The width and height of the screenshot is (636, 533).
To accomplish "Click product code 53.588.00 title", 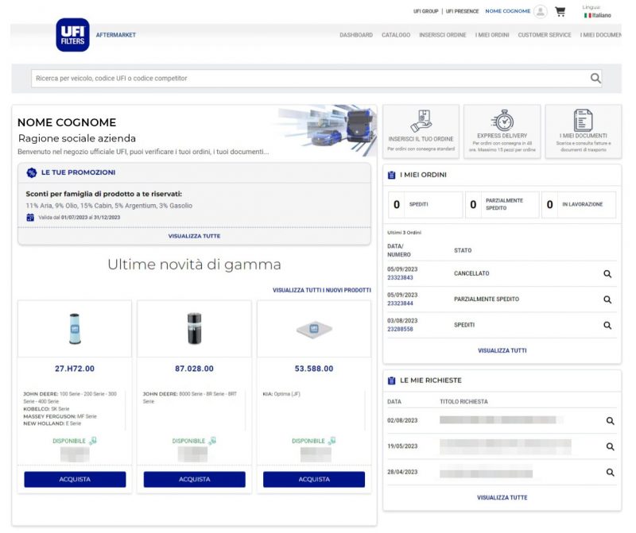I will pyautogui.click(x=314, y=369).
